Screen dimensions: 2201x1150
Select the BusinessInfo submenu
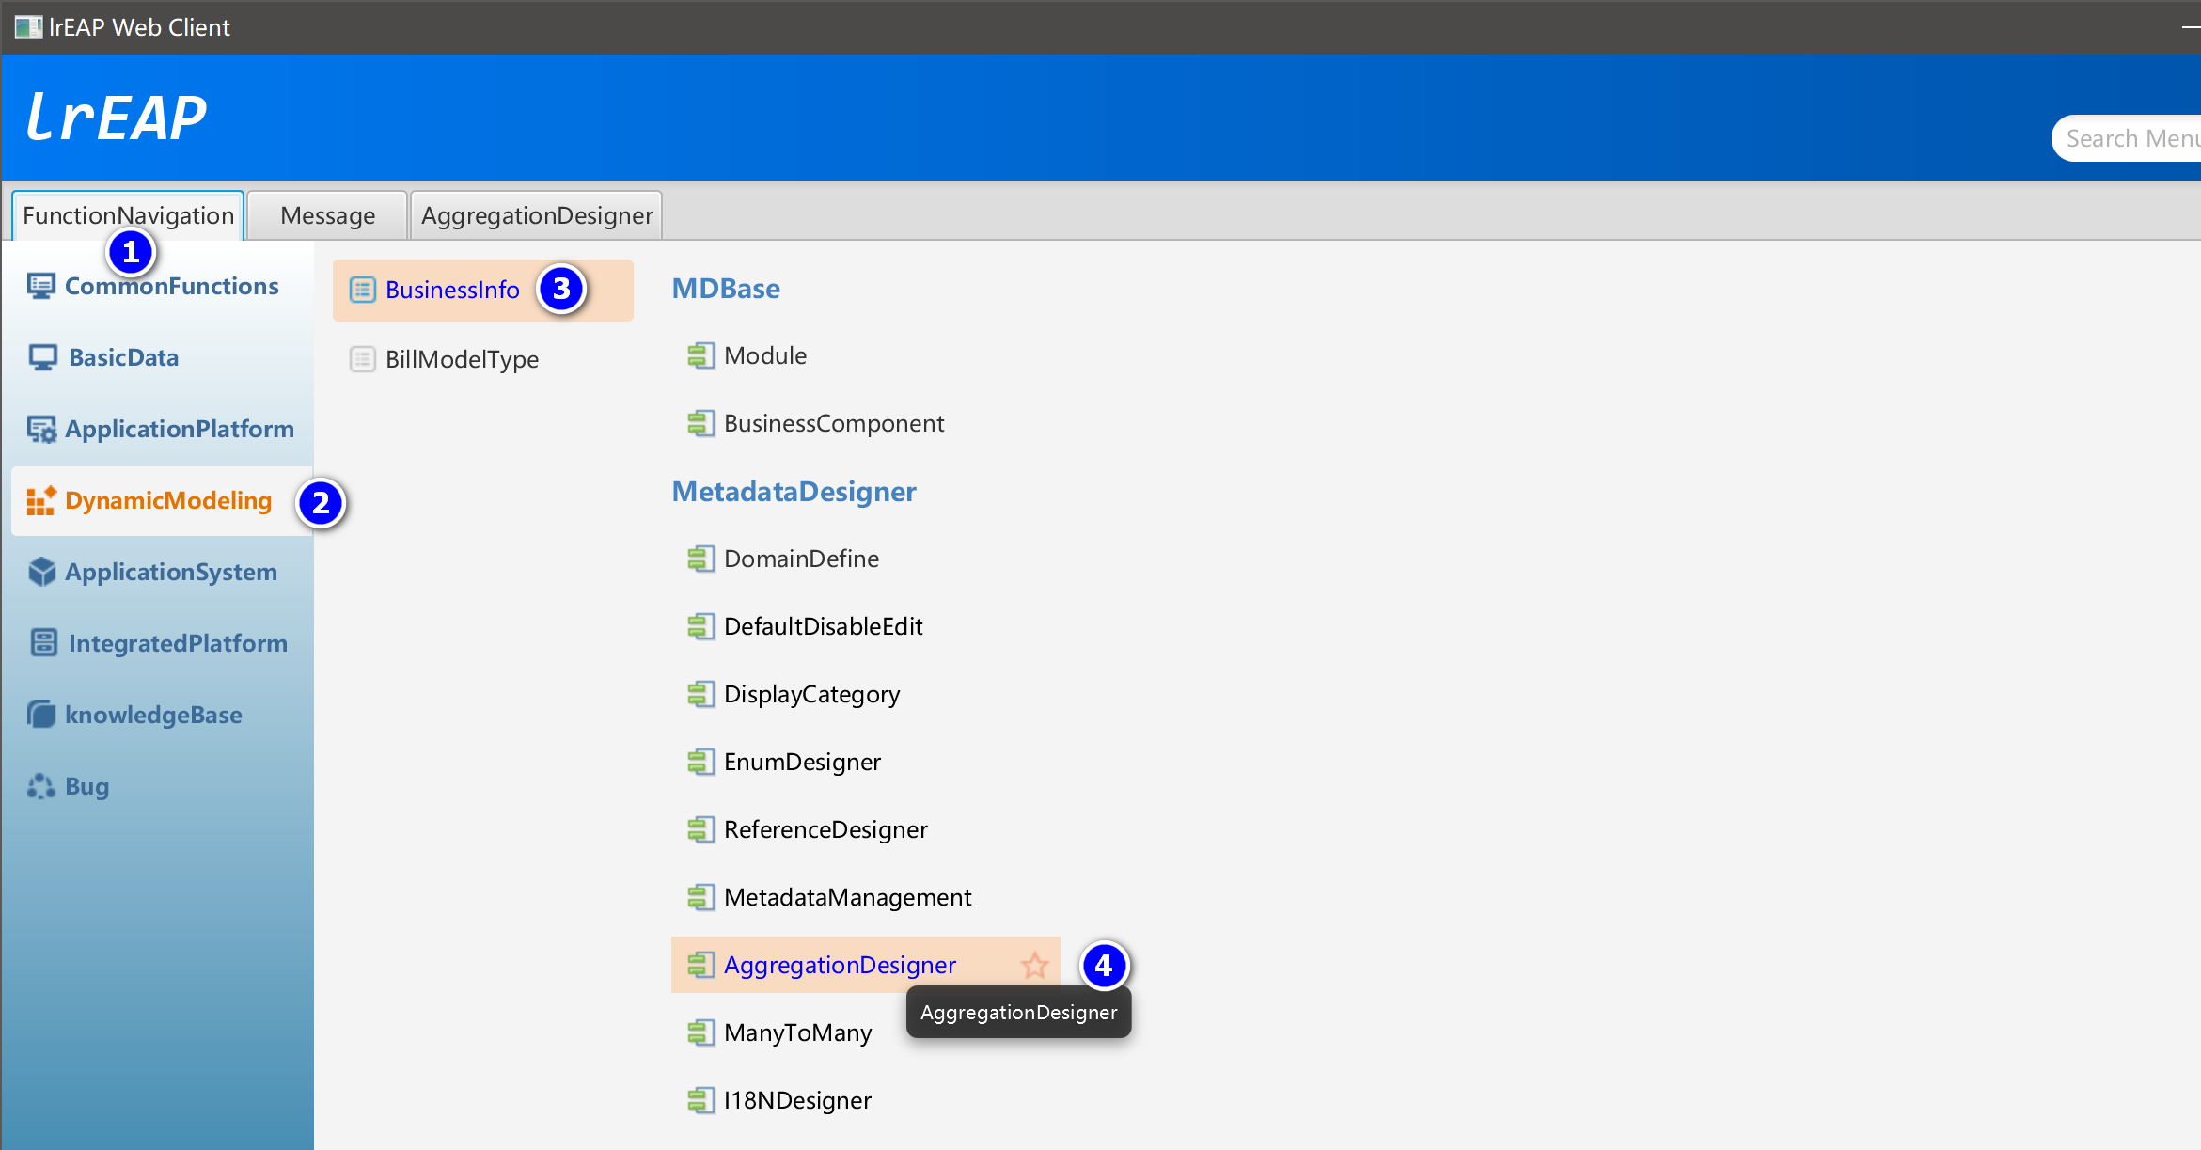pyautogui.click(x=483, y=291)
